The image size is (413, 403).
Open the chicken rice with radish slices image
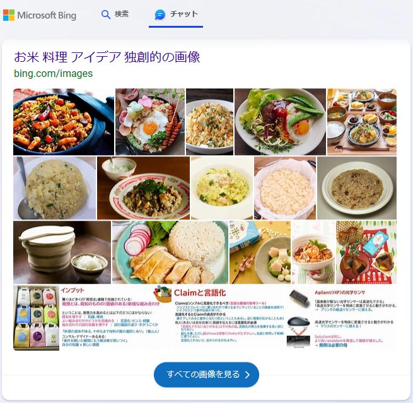[170, 252]
